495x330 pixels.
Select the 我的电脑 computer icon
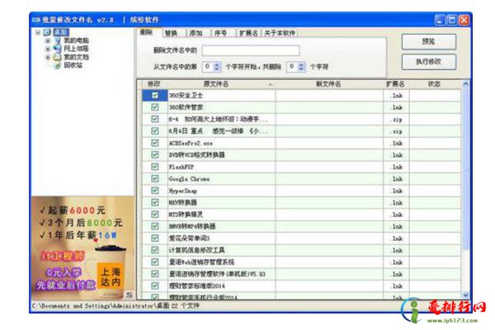pos(58,40)
